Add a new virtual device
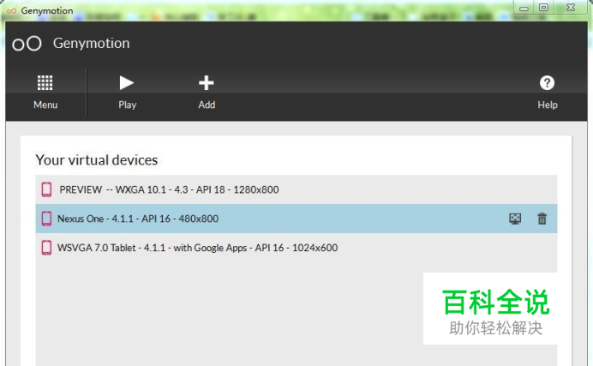Image resolution: width=593 pixels, height=366 pixels. (x=207, y=83)
